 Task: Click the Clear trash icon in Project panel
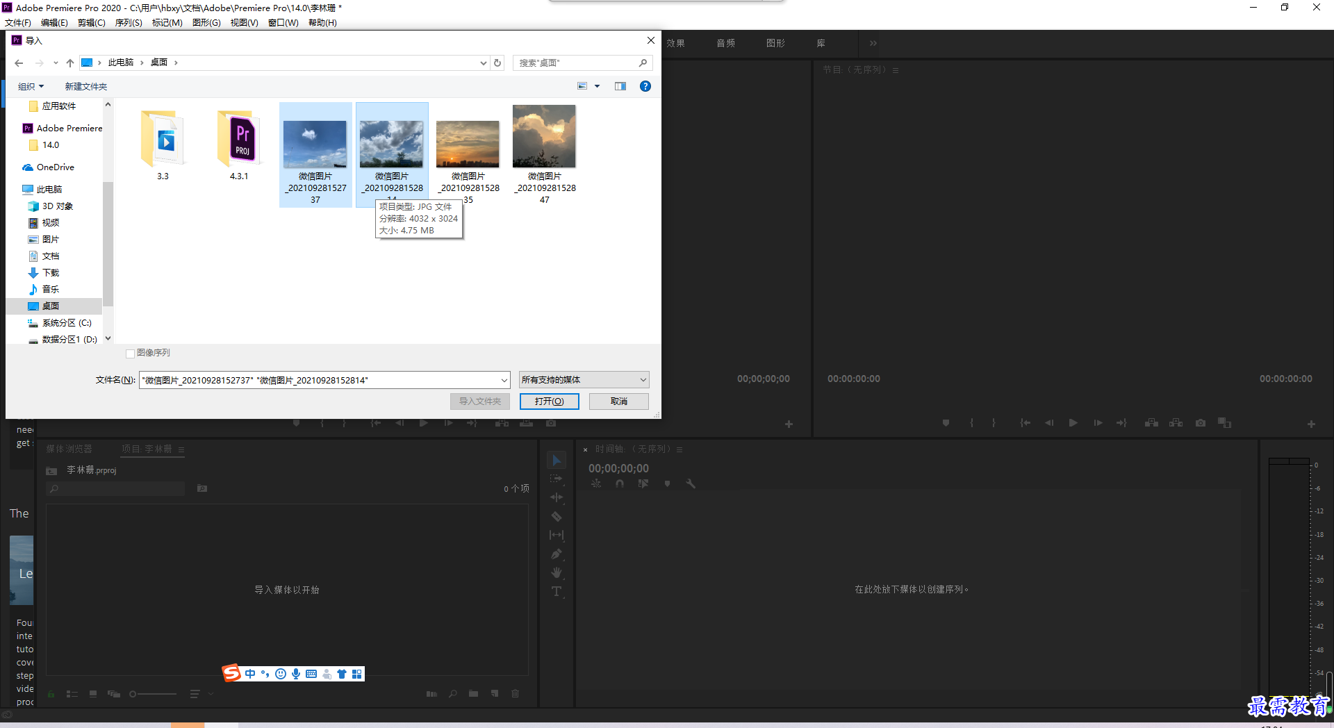click(x=516, y=694)
